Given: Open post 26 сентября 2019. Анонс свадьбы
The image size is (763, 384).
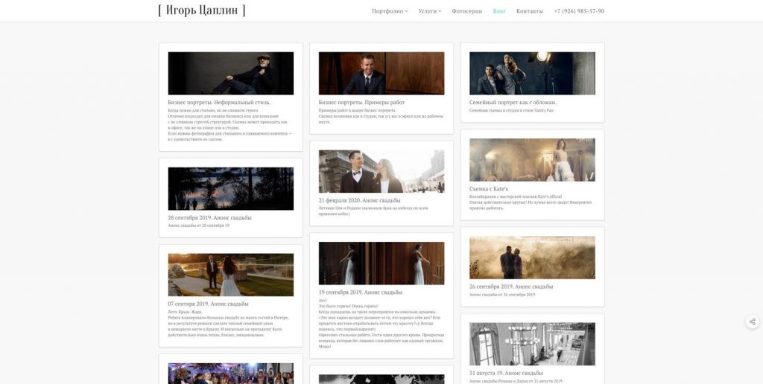Looking at the screenshot, I should coord(511,287).
